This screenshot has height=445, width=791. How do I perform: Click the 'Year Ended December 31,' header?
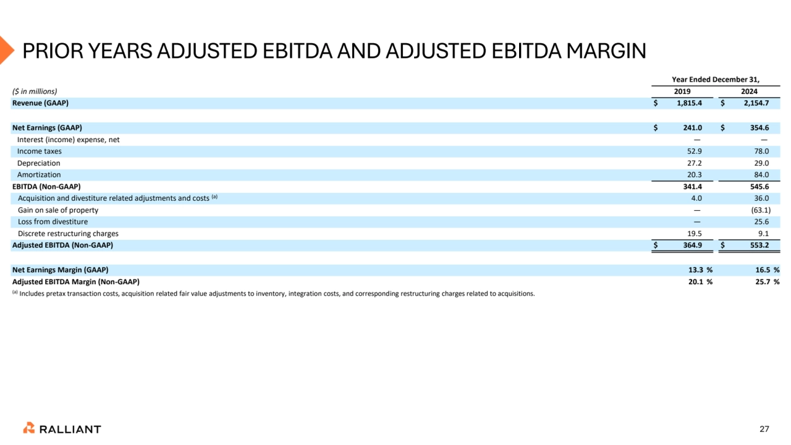[716, 79]
